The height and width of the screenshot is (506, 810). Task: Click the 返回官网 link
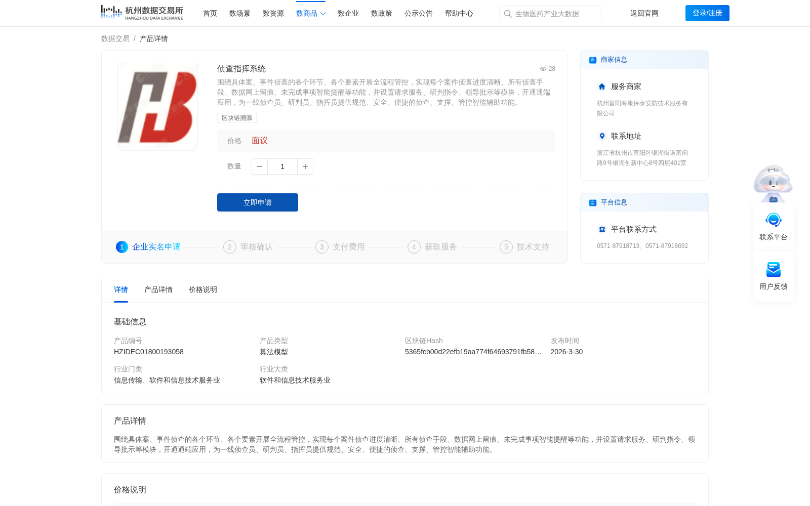644,14
